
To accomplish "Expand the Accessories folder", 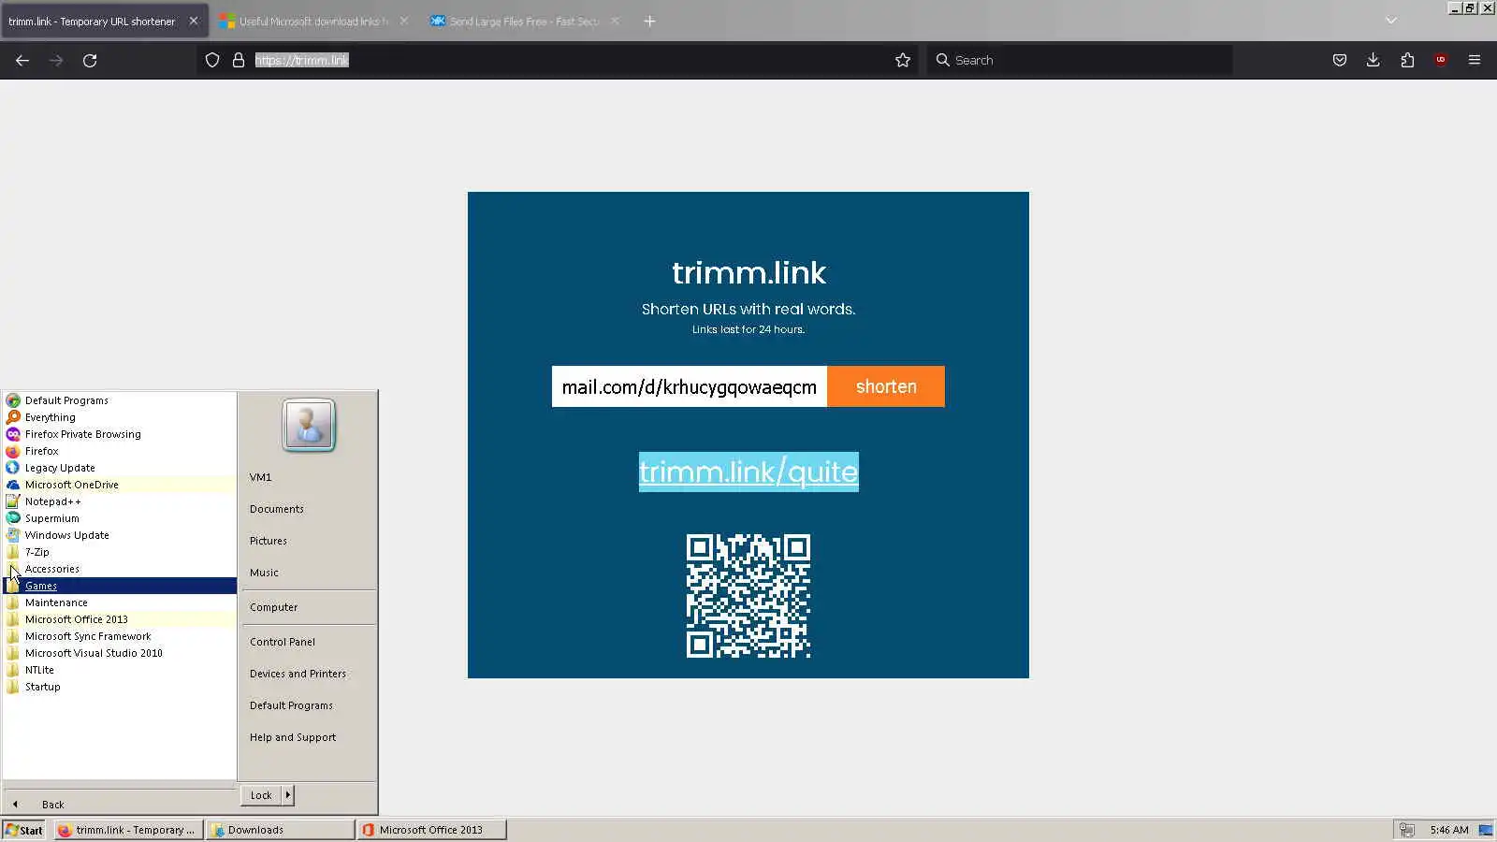I will point(119,569).
